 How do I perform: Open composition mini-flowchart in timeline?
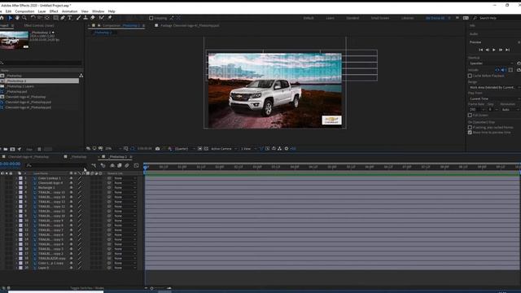click(x=94, y=165)
